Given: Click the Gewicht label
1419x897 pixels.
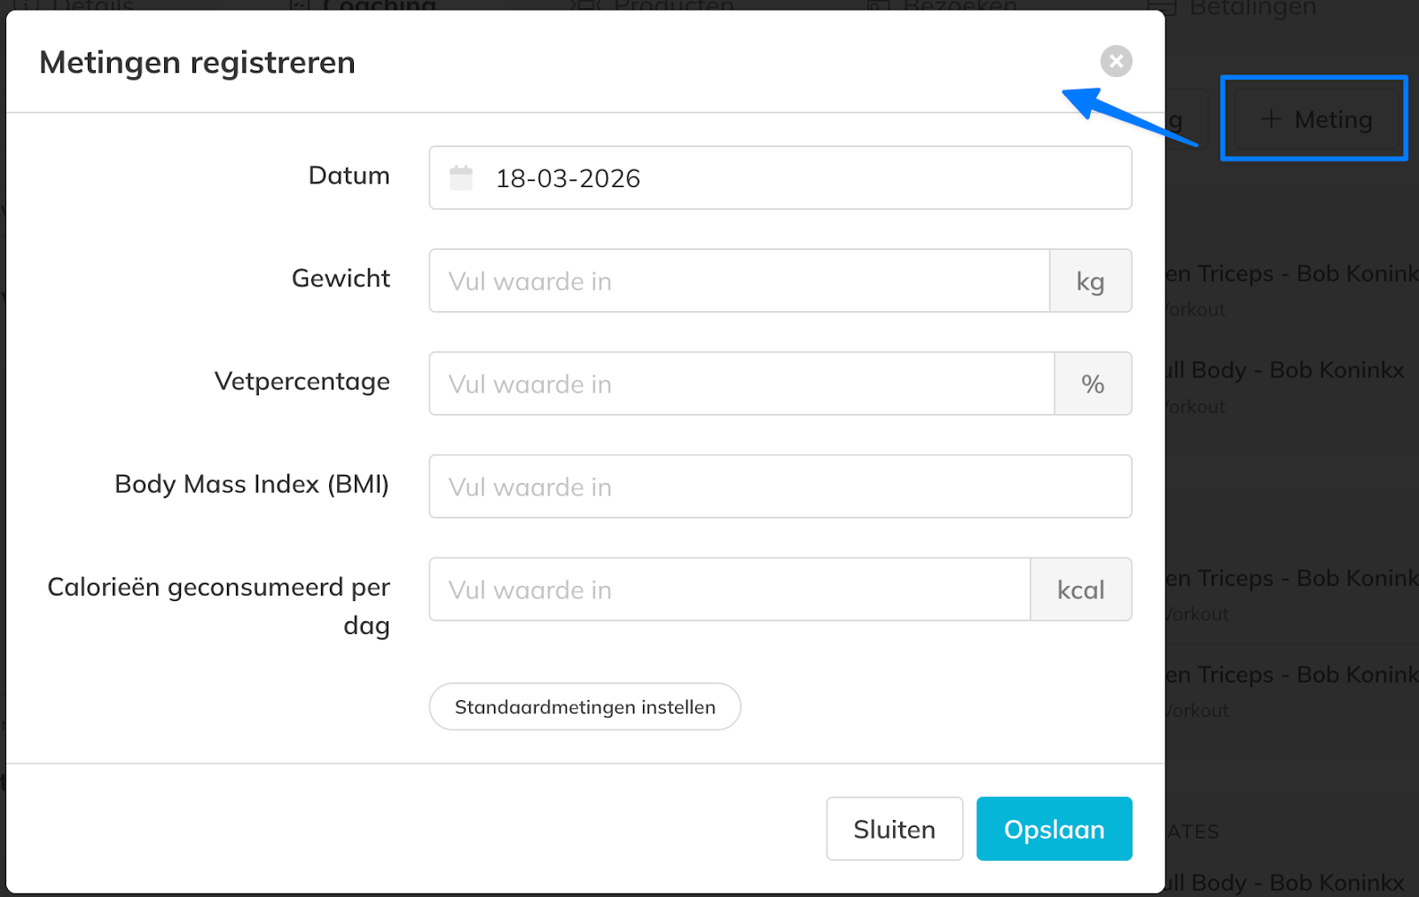Looking at the screenshot, I should tap(341, 278).
